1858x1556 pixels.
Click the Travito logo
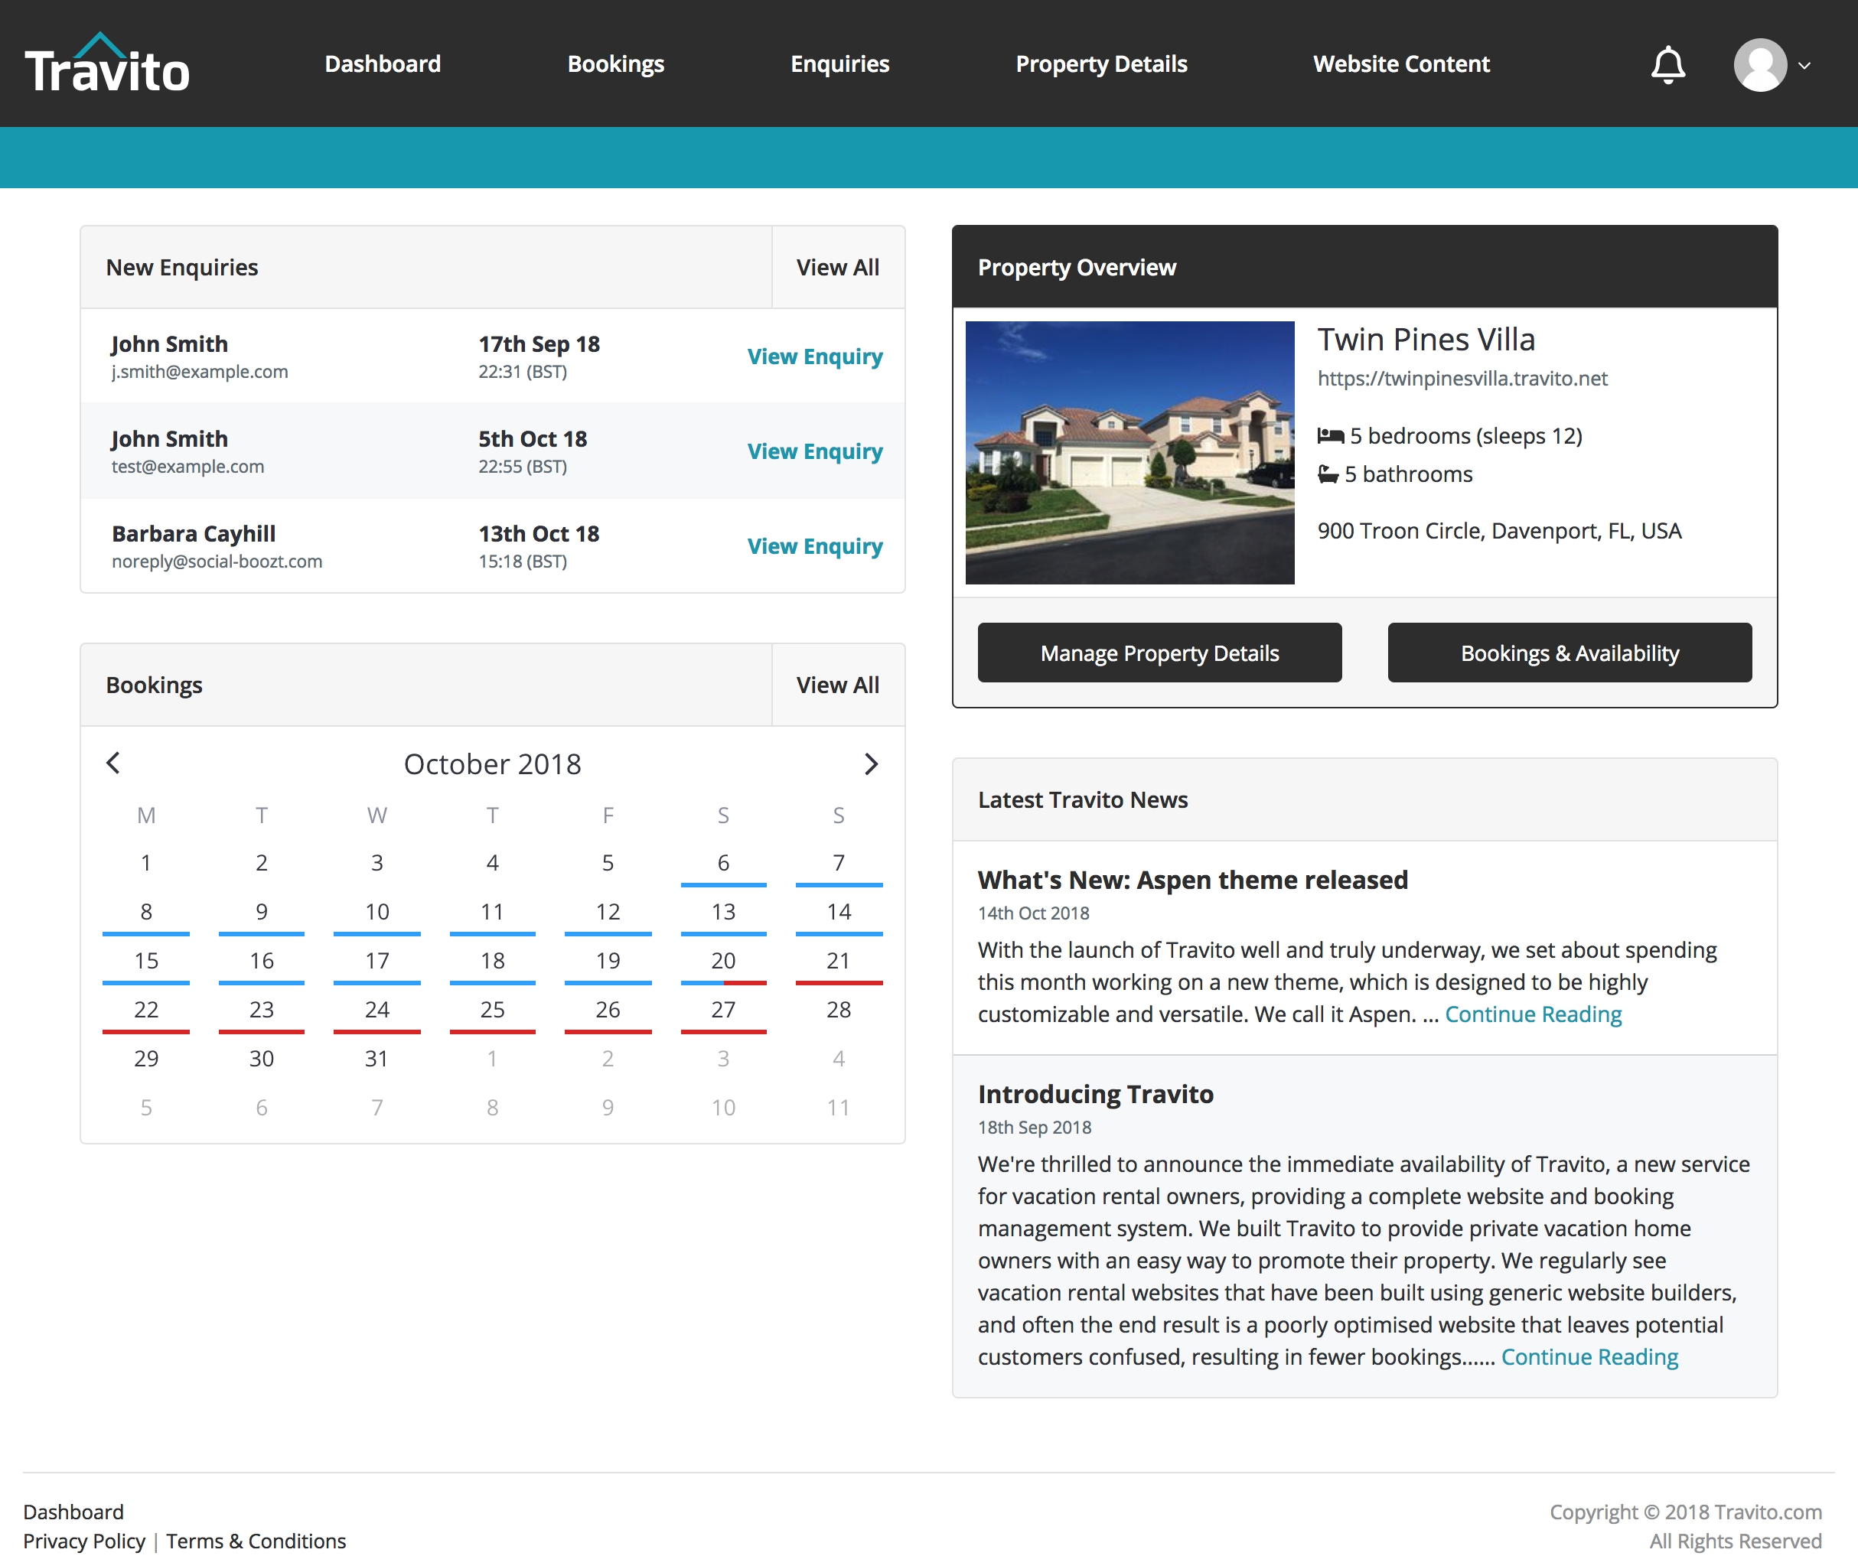[107, 63]
